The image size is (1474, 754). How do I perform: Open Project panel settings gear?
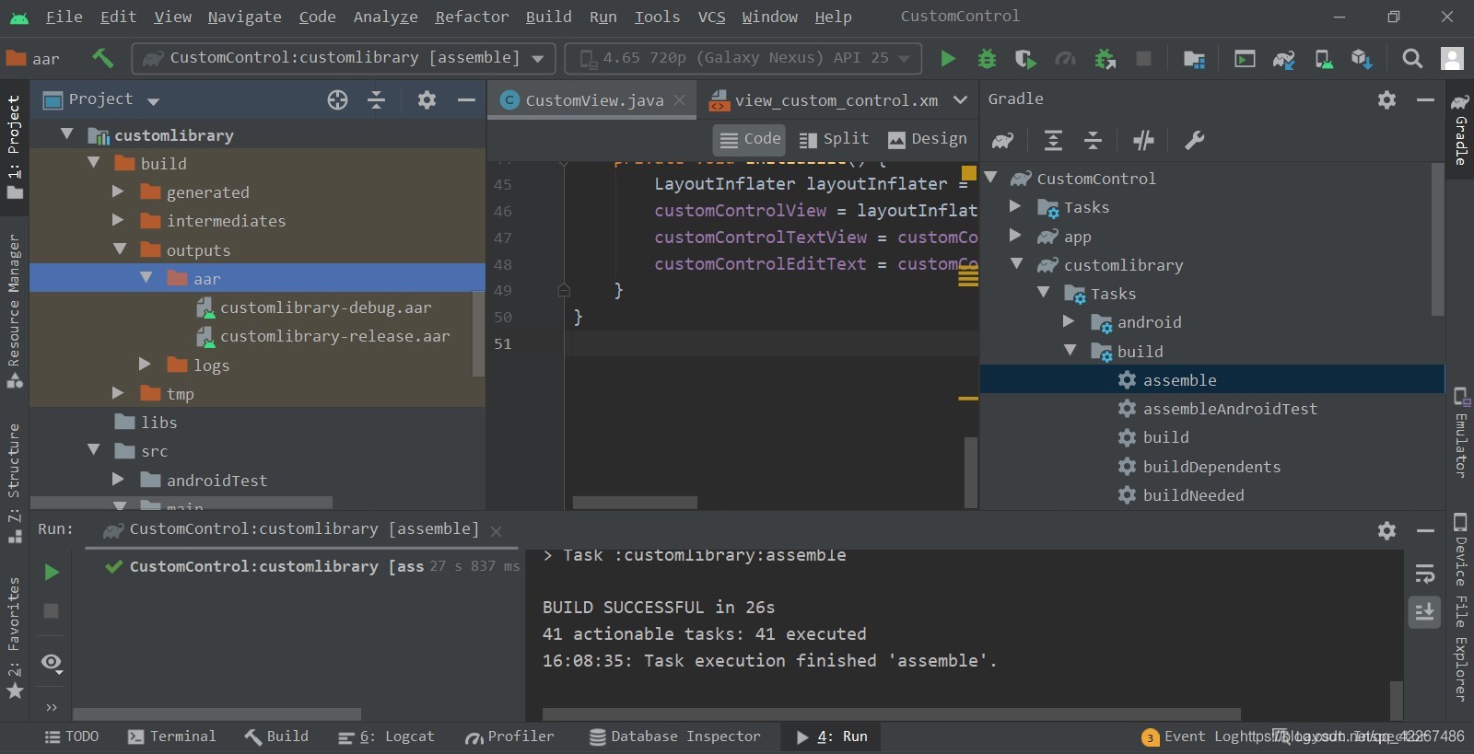tap(426, 99)
